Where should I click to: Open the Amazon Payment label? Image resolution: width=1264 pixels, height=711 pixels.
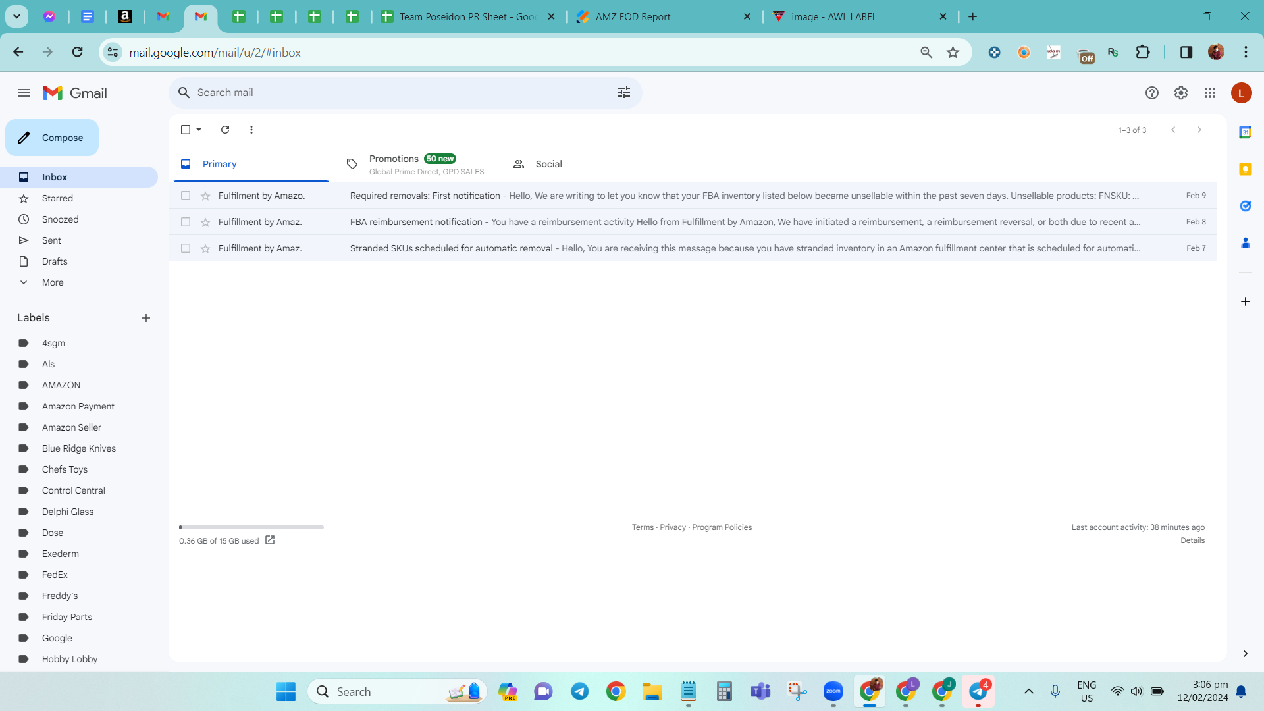[79, 406]
